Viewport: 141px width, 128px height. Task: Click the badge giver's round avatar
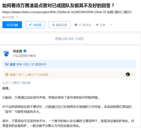pos(128,75)
